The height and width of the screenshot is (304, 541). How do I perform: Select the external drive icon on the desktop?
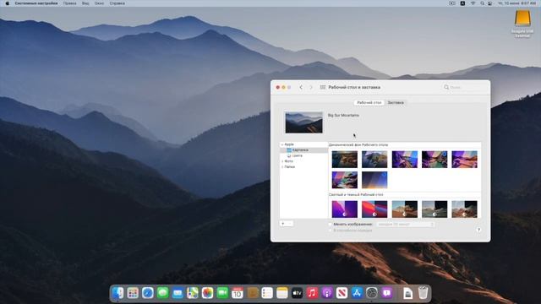coord(522,19)
